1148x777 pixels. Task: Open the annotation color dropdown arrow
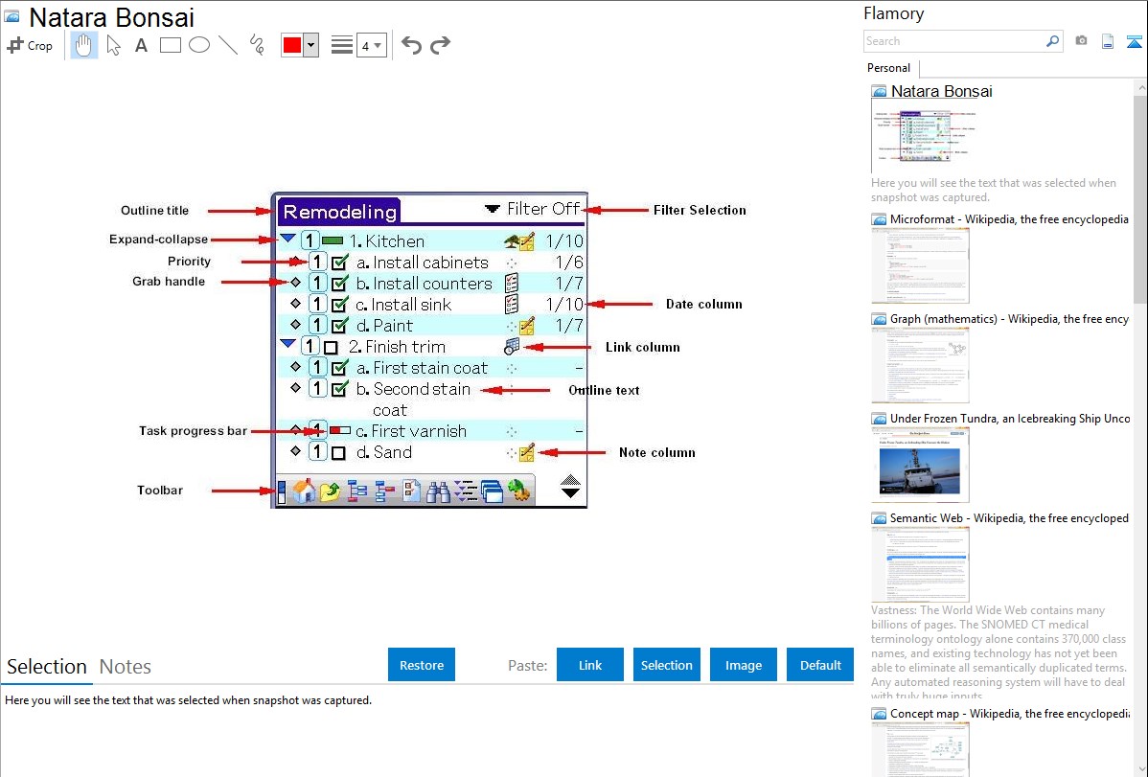311,45
